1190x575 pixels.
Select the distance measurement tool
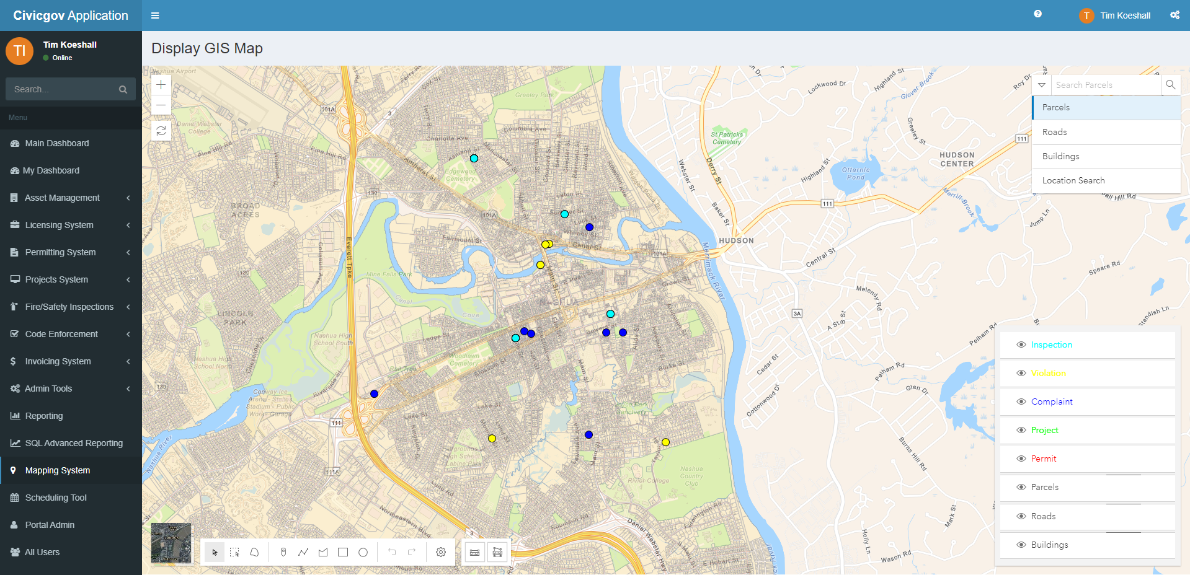[474, 551]
